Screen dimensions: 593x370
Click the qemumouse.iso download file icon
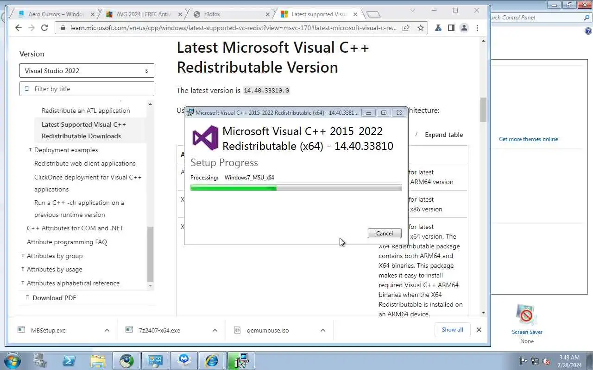point(237,330)
